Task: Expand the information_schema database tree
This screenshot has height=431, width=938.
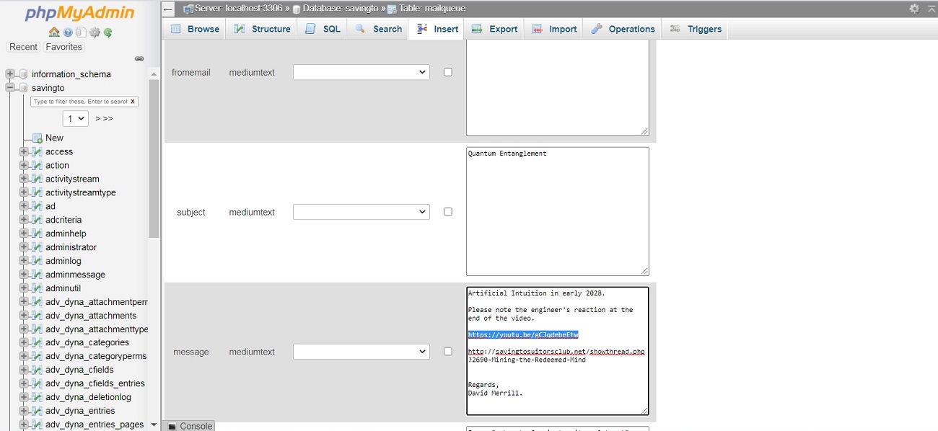Action: tap(10, 74)
